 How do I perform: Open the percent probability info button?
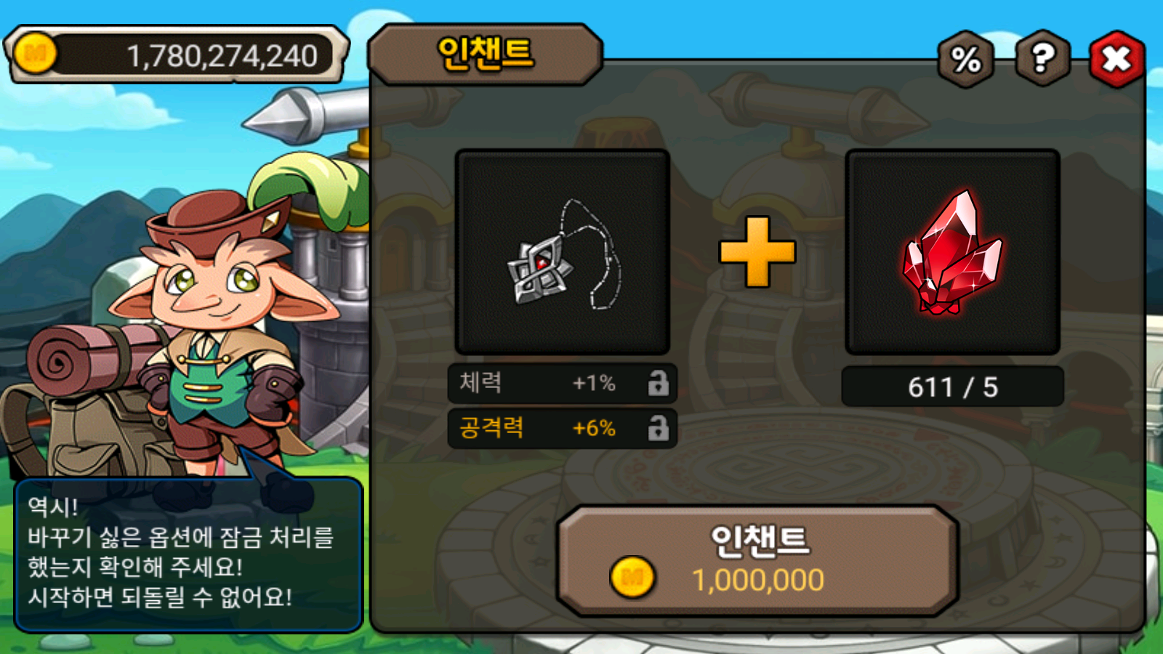[965, 59]
